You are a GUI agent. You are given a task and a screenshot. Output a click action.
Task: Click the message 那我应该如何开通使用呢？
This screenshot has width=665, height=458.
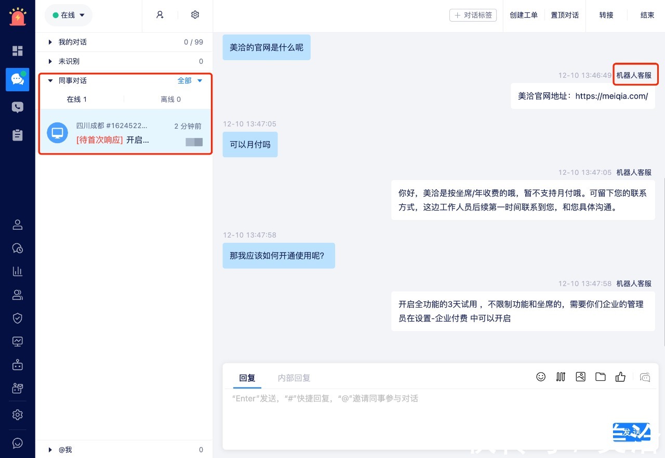tap(278, 256)
